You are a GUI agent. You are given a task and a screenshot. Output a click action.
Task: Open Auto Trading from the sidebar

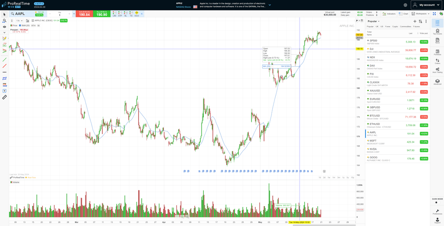pos(437,70)
